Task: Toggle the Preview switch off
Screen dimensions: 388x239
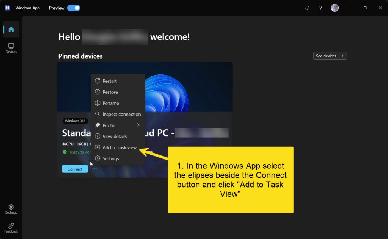Action: 73,8
